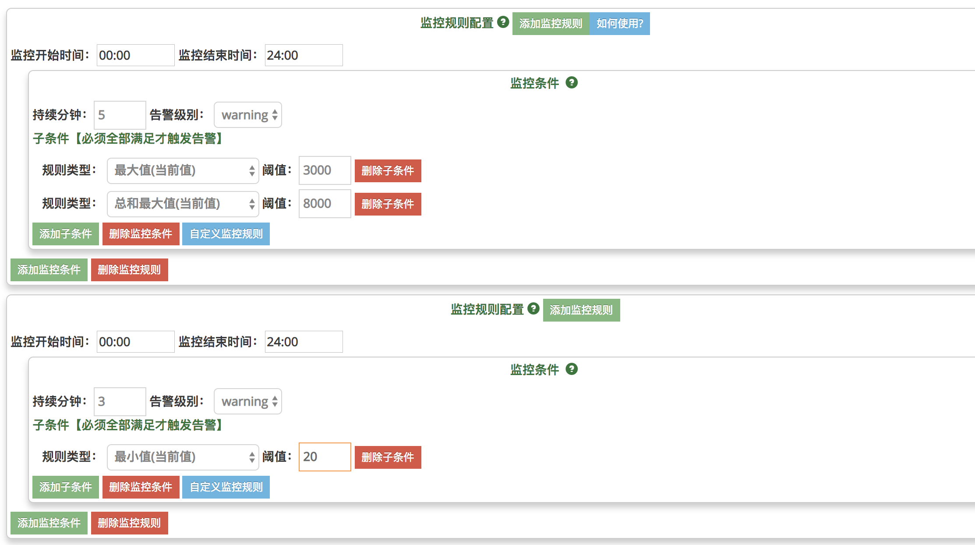Open the 最大值(当前值) rule type dropdown
The height and width of the screenshot is (545, 975).
[183, 171]
